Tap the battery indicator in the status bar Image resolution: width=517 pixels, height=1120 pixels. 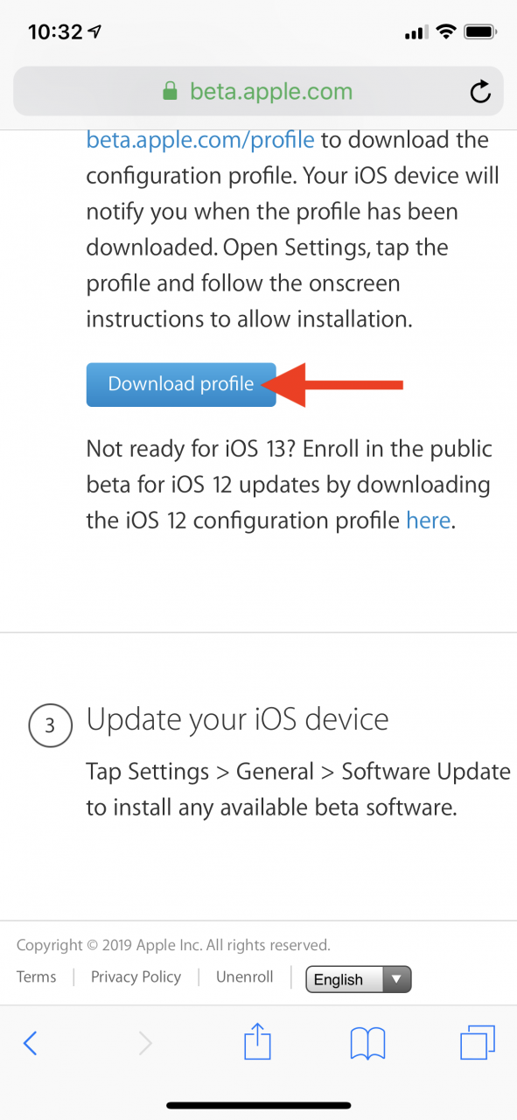tap(481, 32)
